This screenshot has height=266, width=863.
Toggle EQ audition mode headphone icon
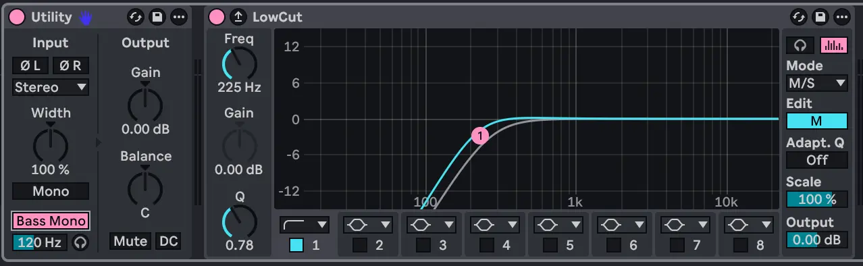(x=800, y=45)
